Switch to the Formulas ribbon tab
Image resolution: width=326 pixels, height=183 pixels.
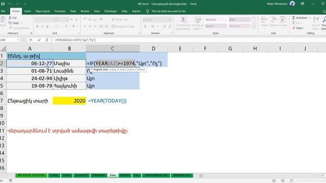tap(60, 11)
